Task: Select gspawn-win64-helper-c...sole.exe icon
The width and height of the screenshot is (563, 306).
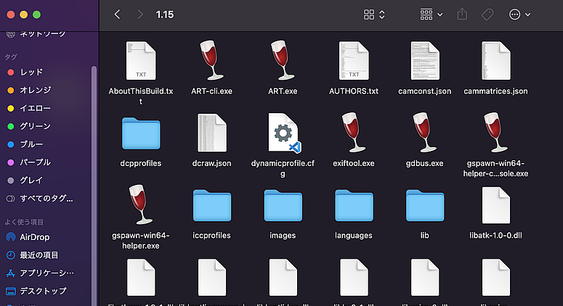Action: tap(496, 132)
